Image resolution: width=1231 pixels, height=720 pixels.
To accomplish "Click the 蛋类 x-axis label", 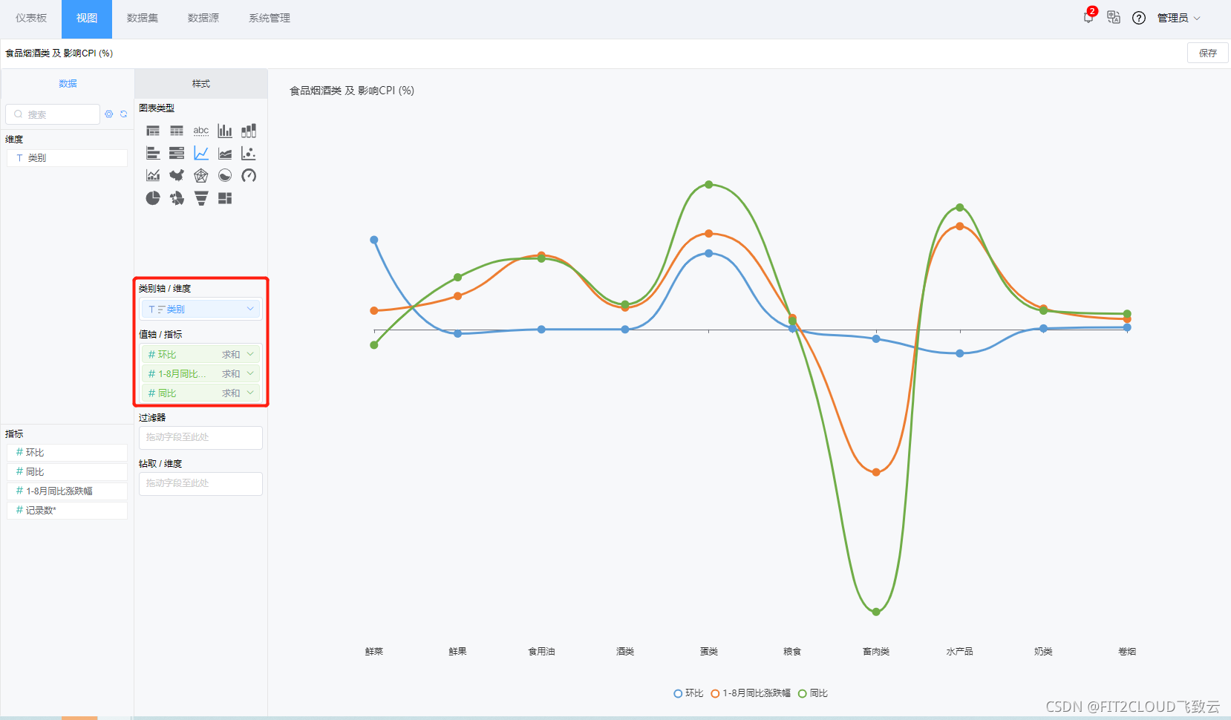I will (x=709, y=652).
